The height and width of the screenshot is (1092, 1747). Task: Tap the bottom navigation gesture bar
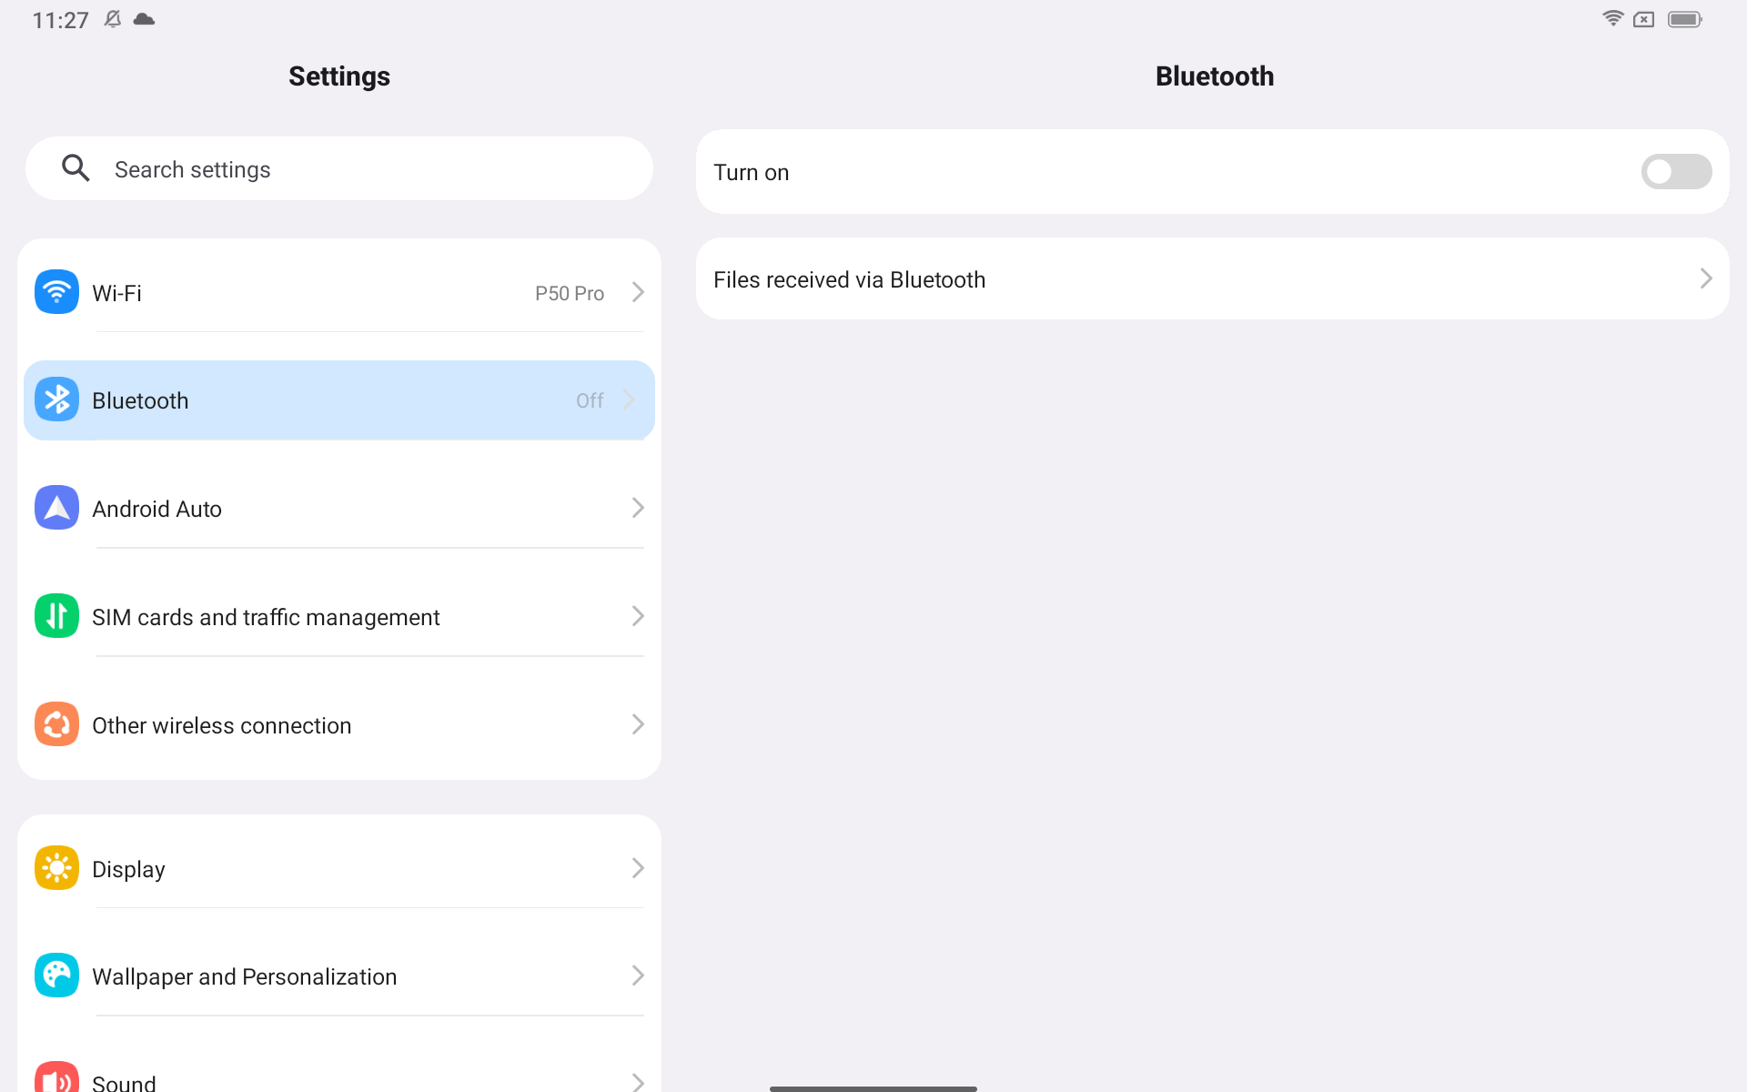coord(873,1088)
